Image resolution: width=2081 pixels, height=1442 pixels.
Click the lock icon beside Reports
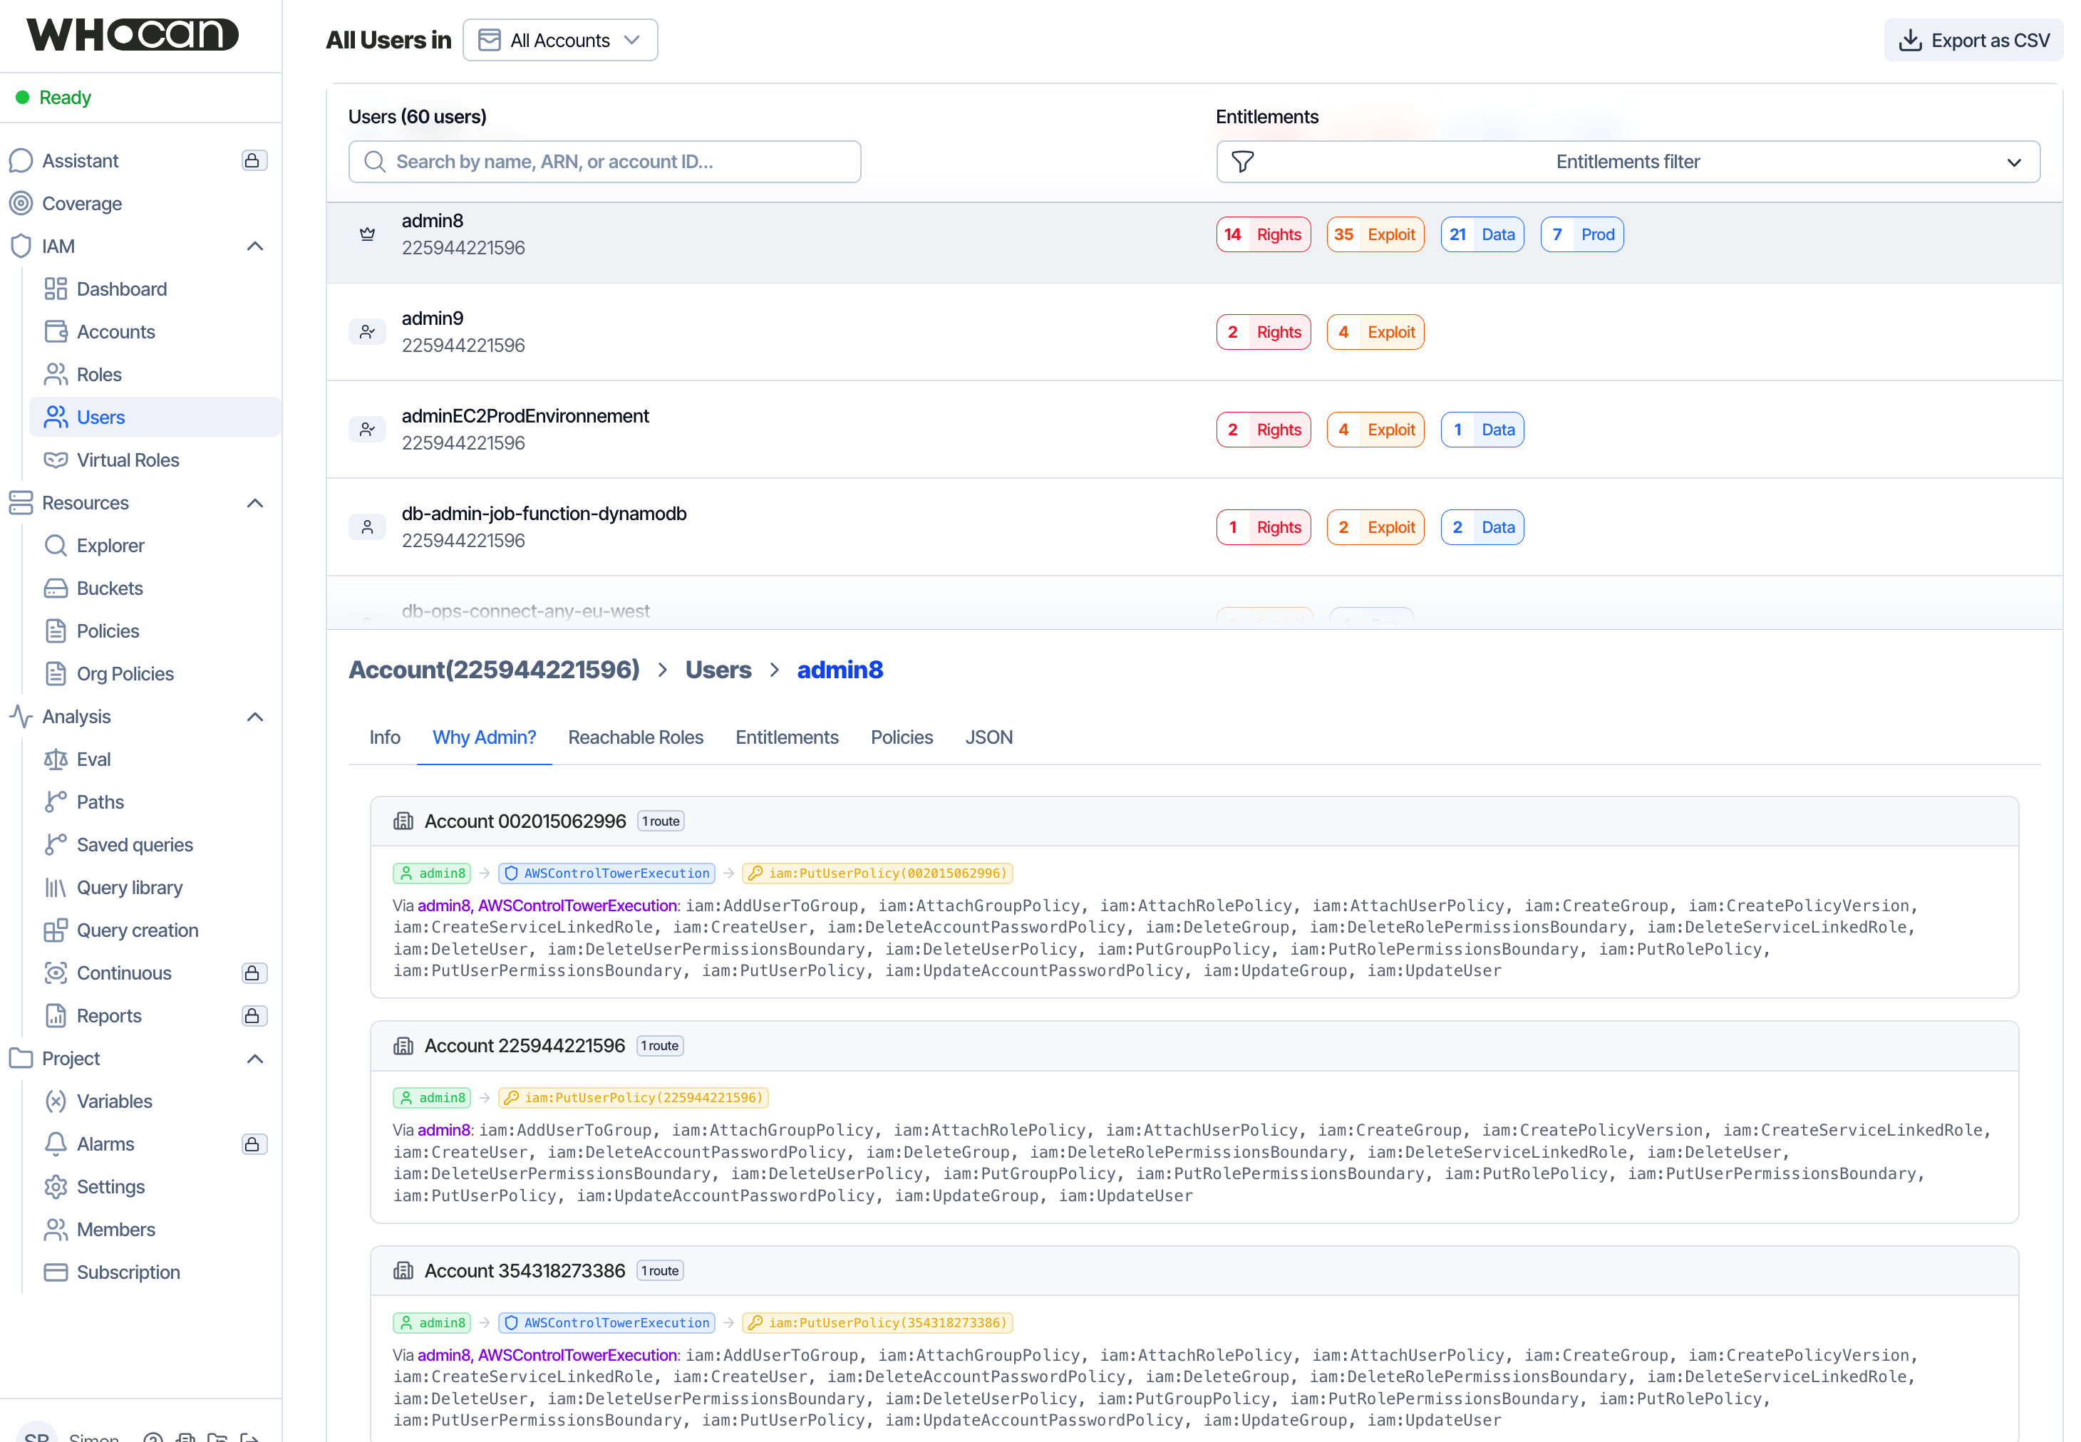point(252,1015)
